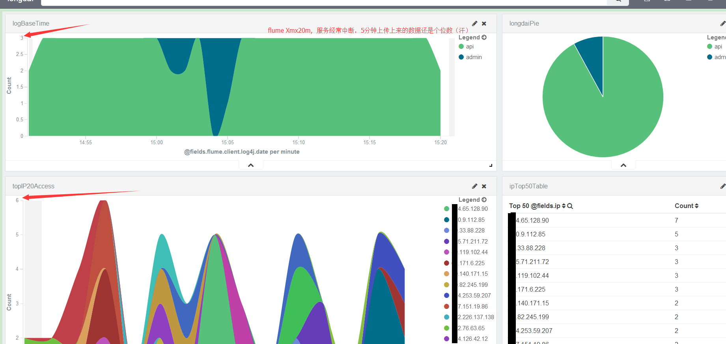Image resolution: width=726 pixels, height=344 pixels.
Task: Click table row 4.65.128.90
Action: (x=617, y=220)
